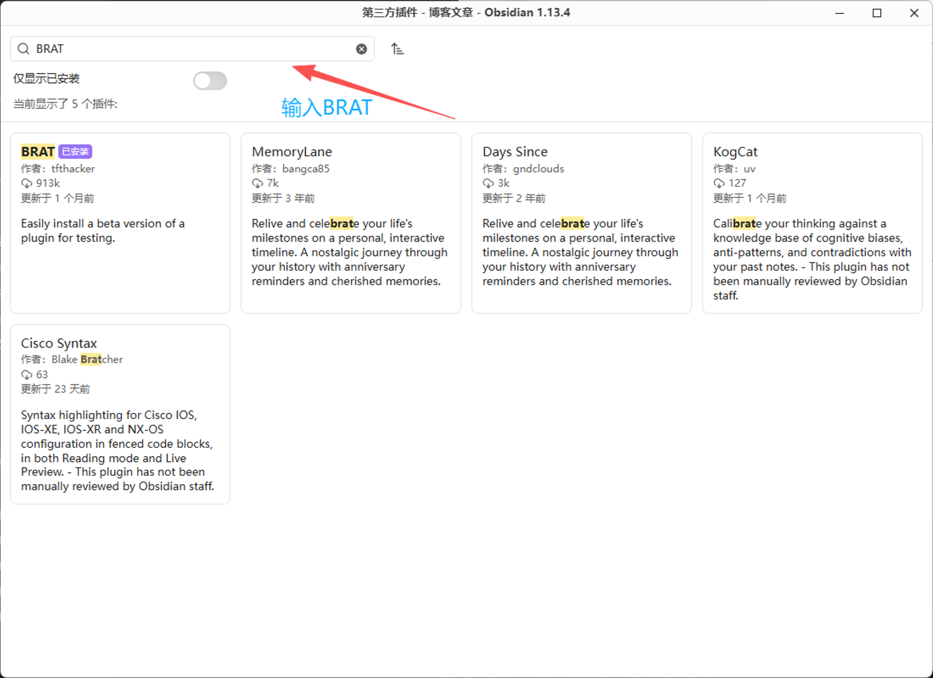Open the BRAT plugin card
The height and width of the screenshot is (678, 933).
120,223
